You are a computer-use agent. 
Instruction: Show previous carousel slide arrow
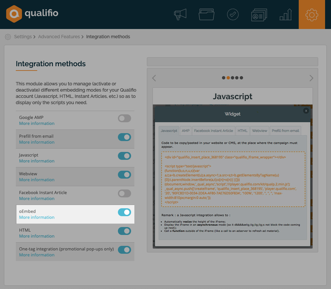point(154,78)
